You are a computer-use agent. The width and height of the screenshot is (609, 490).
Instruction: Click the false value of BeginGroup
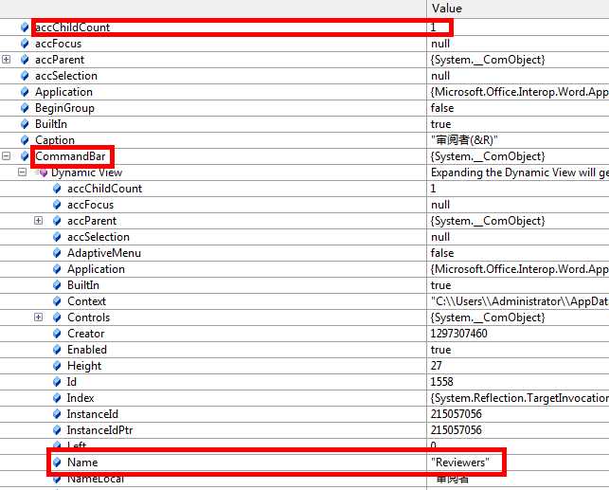[442, 108]
